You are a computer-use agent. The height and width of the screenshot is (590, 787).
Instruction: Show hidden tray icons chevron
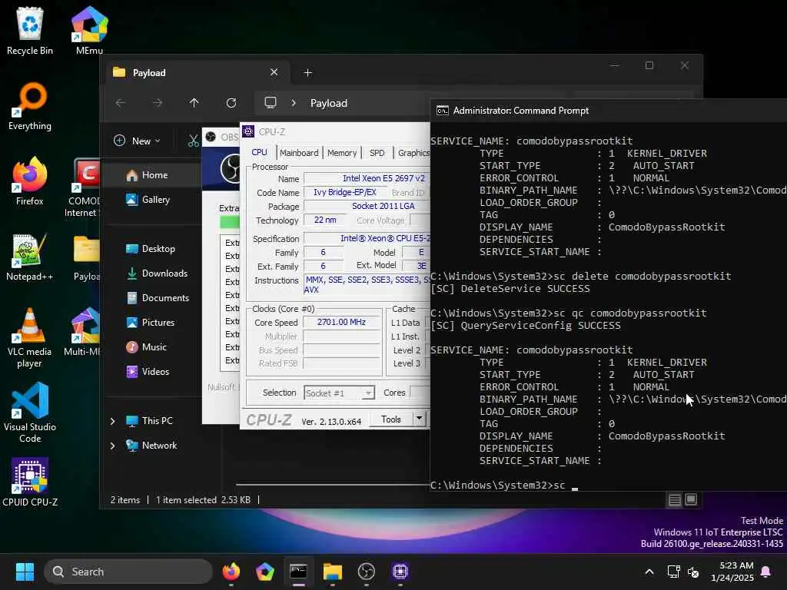coord(649,572)
